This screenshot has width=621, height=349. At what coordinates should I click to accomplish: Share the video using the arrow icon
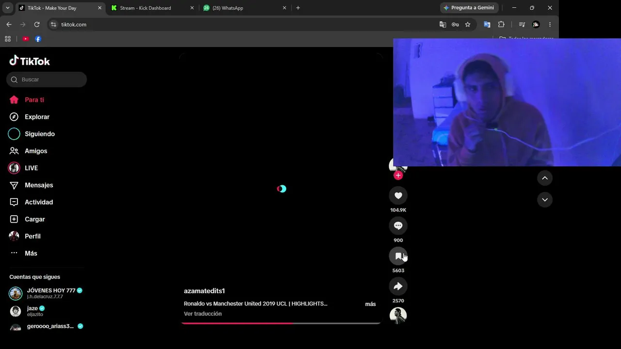coord(398,286)
